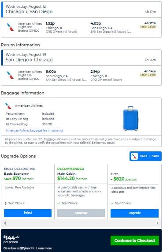Click the American Airlines logo in baggage section

[8, 106]
